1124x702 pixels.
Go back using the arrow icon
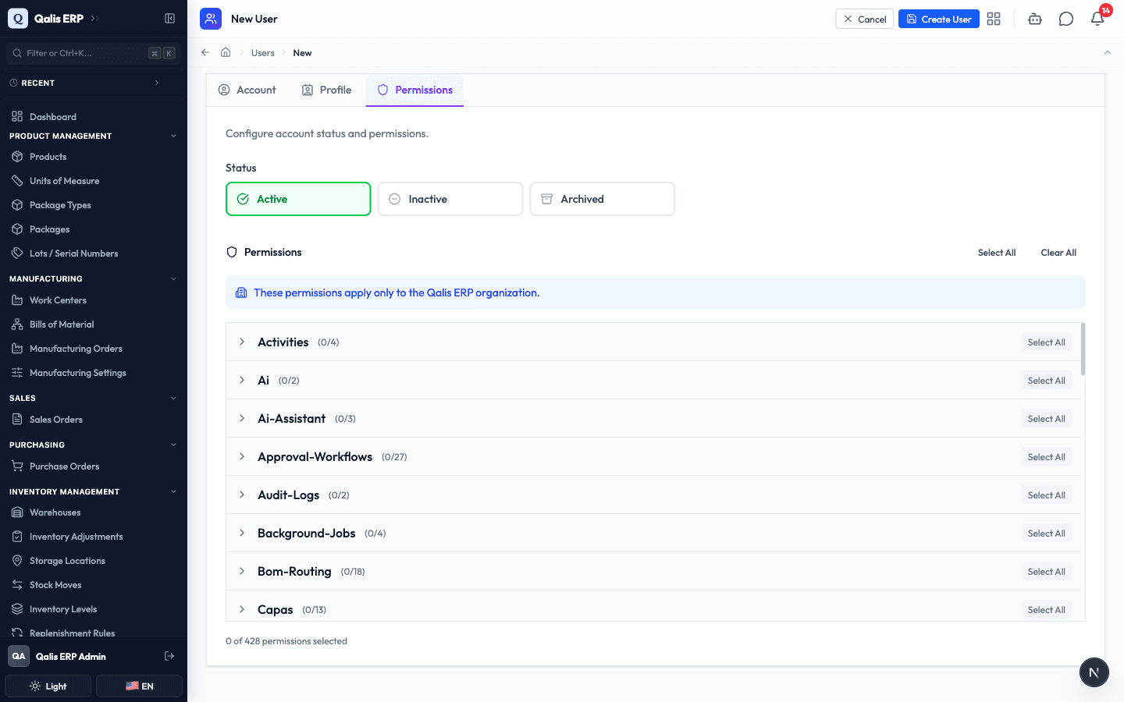click(x=205, y=52)
